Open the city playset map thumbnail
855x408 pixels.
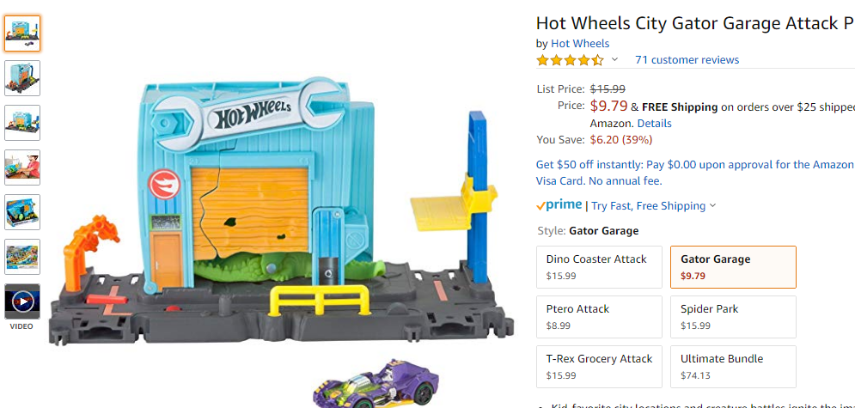click(22, 257)
